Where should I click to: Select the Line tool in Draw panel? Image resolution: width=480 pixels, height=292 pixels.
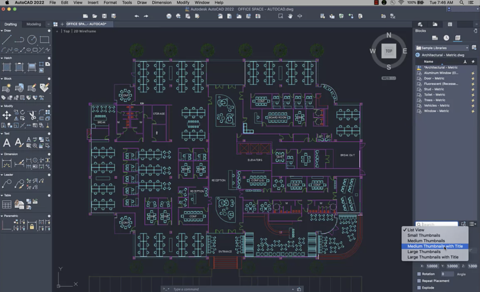(x=6, y=40)
